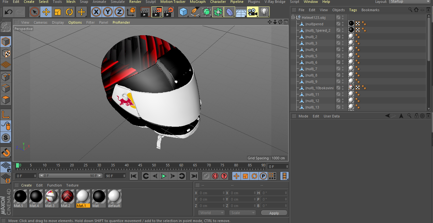
Task: Collapse the Helmet123.obj hierarchy
Action: (293, 17)
